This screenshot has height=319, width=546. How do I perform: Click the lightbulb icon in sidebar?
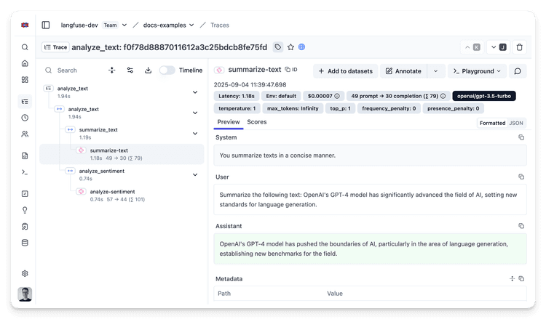coord(25,210)
